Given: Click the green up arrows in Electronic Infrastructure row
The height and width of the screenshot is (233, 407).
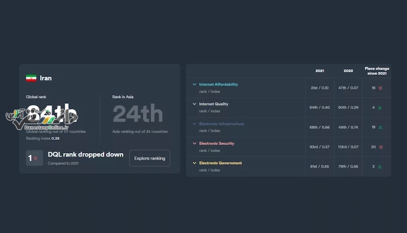Looking at the screenshot, I should (380, 127).
